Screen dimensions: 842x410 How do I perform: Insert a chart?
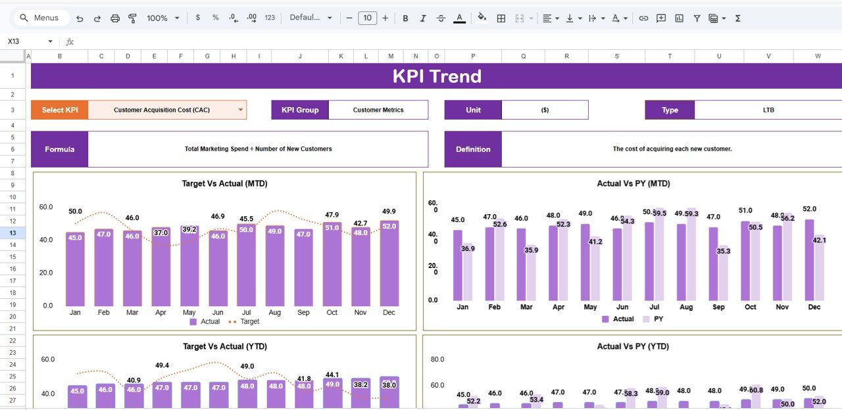(679, 18)
